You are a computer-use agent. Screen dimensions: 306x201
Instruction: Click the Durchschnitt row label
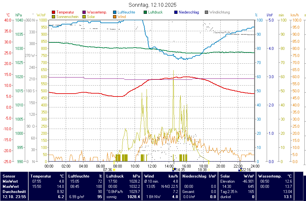coord(14,191)
